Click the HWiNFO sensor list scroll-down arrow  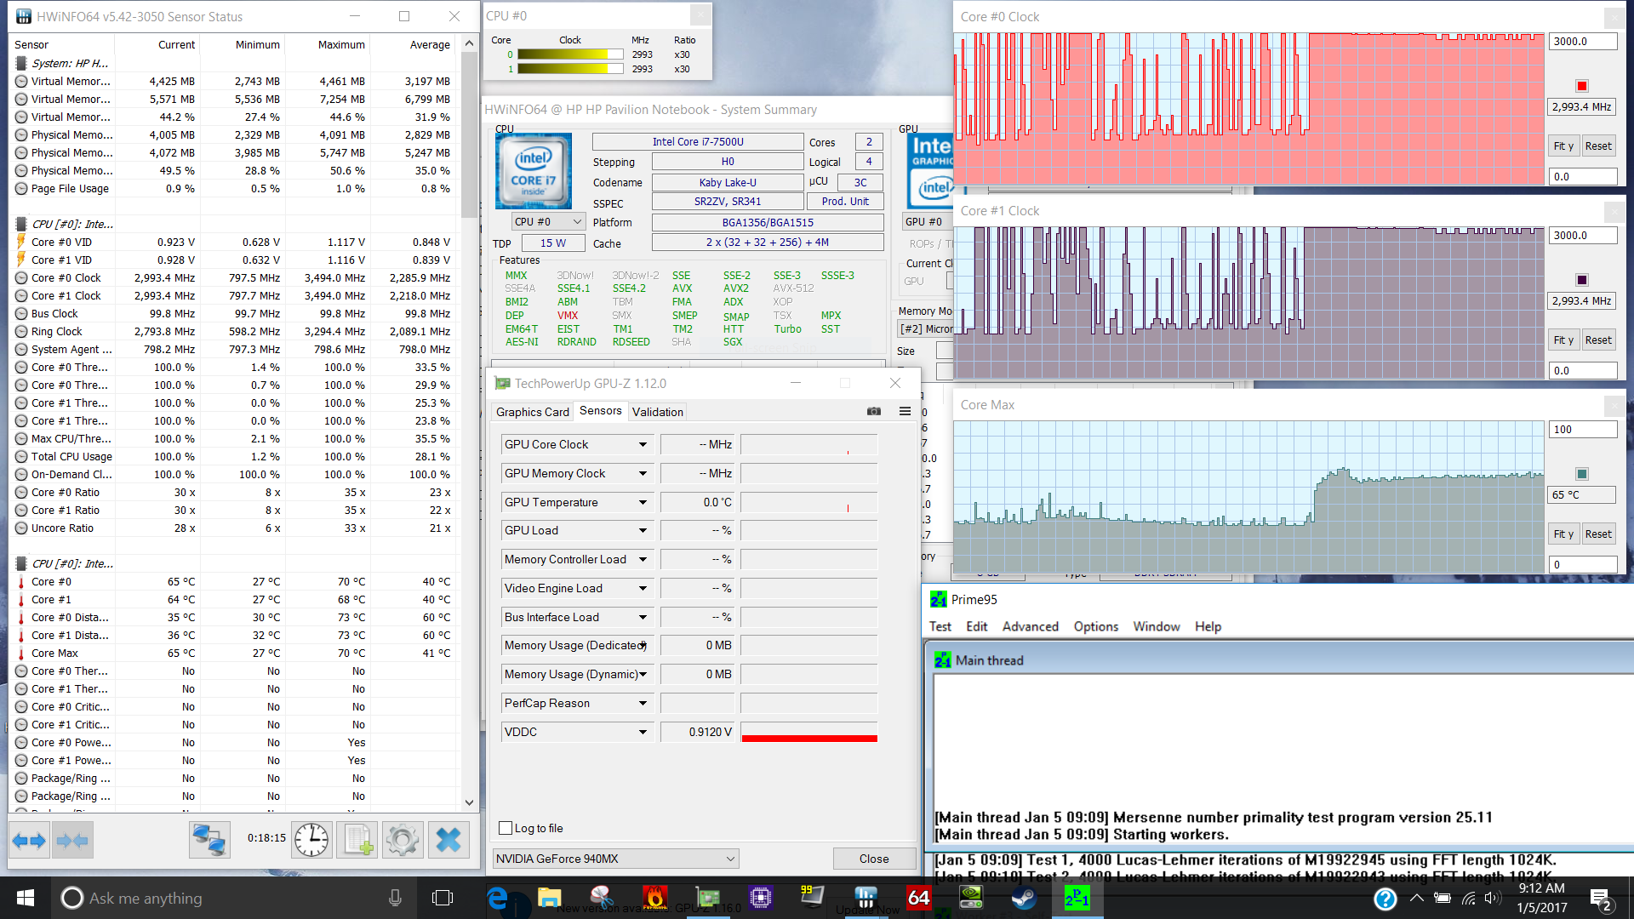pos(469,802)
